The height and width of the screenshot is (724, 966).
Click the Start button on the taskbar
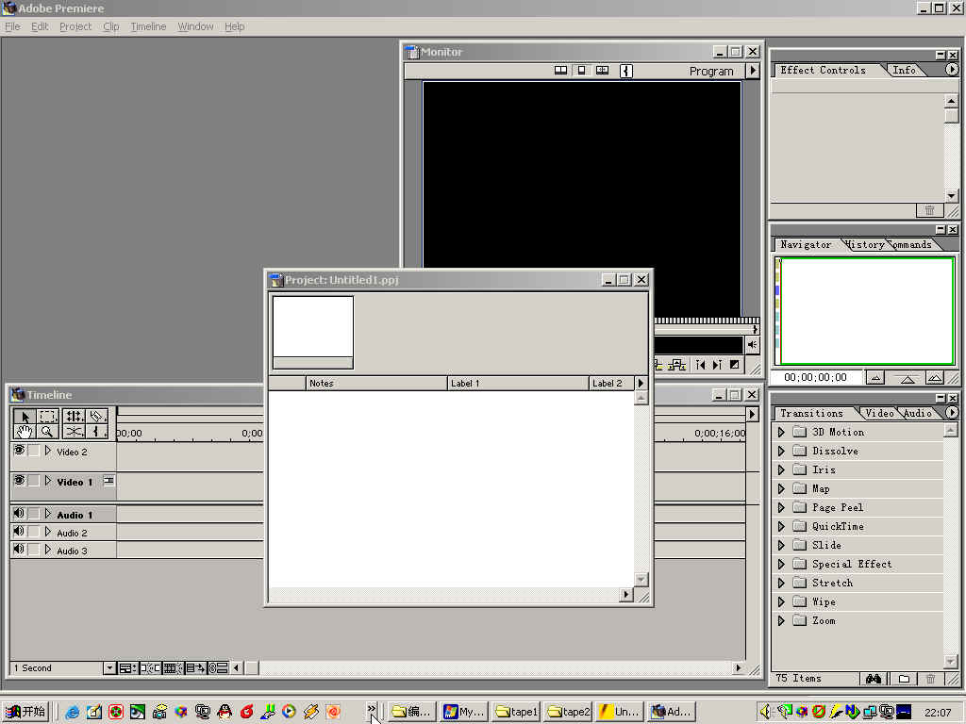[25, 712]
